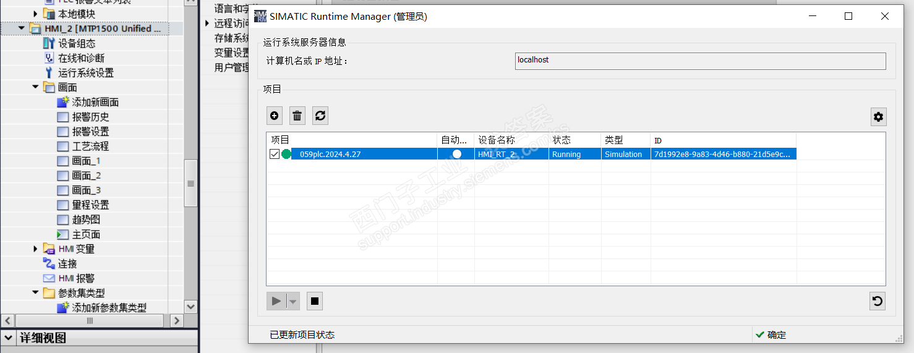
Task: Click the reset arrow icon at bottom right
Action: click(x=878, y=301)
